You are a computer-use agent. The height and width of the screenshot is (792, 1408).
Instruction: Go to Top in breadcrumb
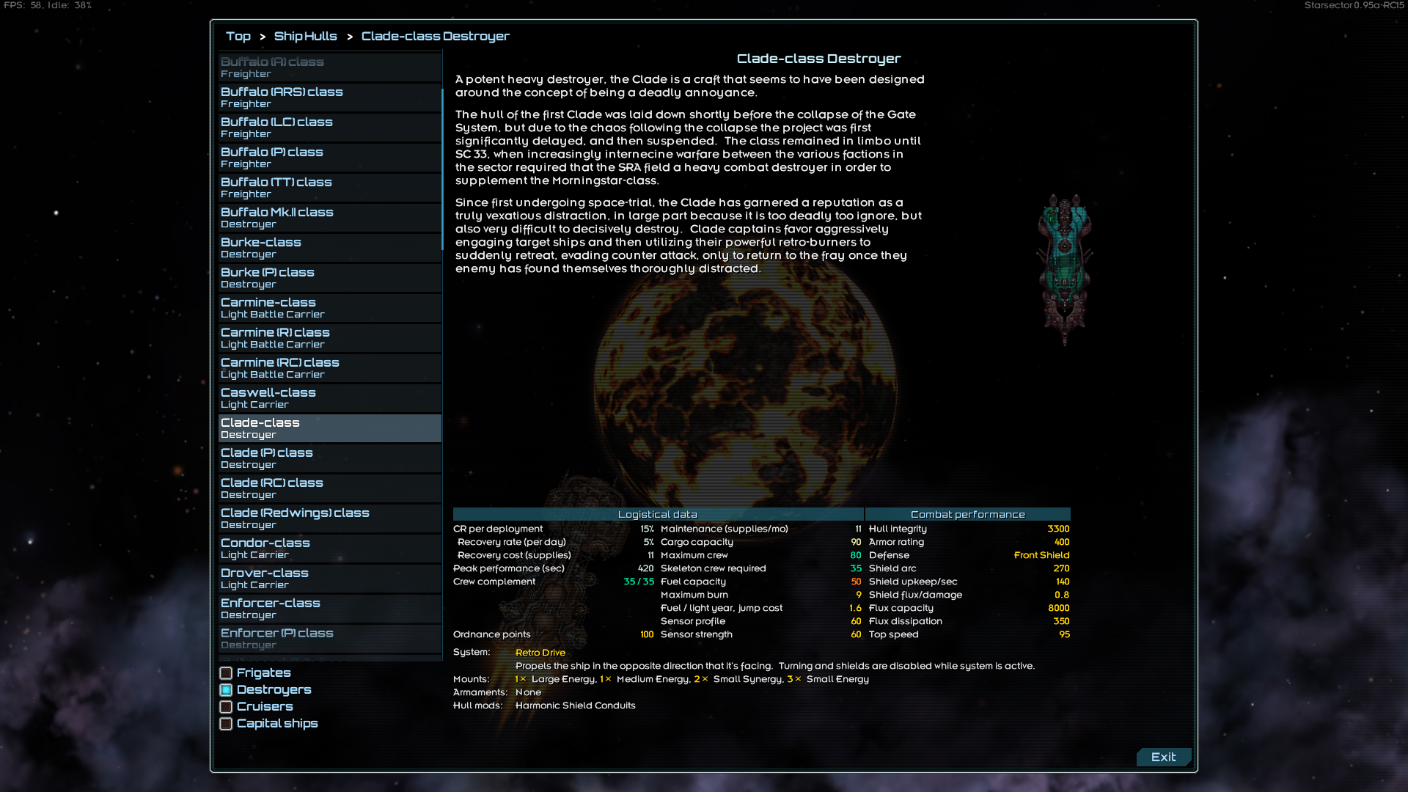[238, 36]
